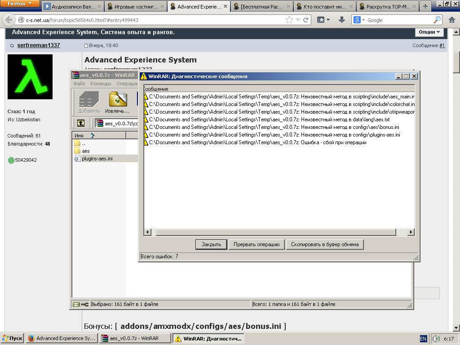This screenshot has width=460, height=345.
Task: Click Сообщение column header in diagnostics
Action: click(279, 89)
